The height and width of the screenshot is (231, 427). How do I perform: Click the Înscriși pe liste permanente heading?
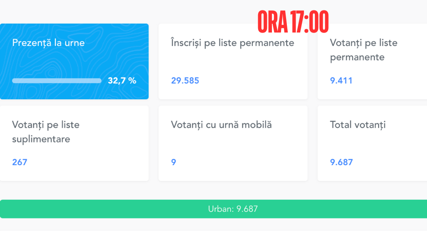click(233, 43)
